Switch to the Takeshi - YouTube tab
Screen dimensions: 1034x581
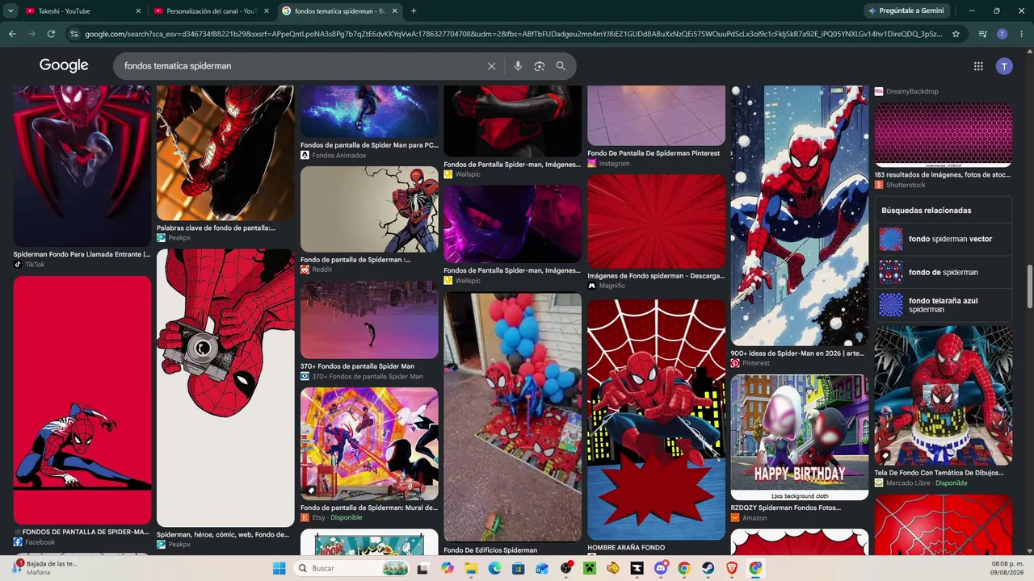tap(82, 11)
